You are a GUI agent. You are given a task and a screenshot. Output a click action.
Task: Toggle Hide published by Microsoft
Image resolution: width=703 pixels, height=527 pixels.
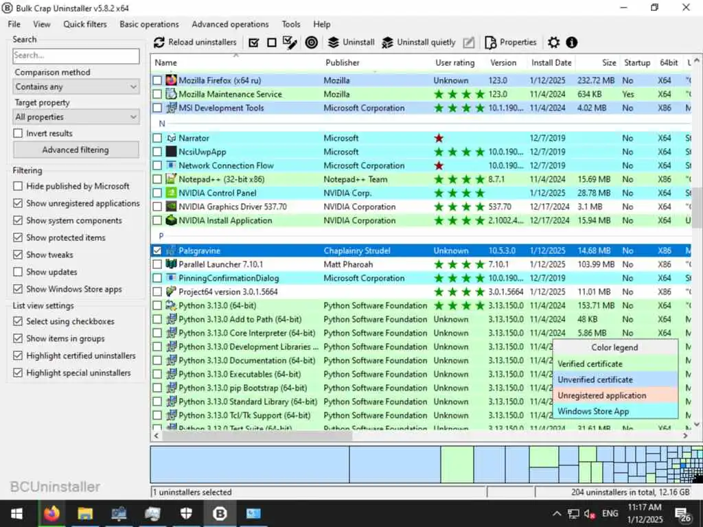18,186
